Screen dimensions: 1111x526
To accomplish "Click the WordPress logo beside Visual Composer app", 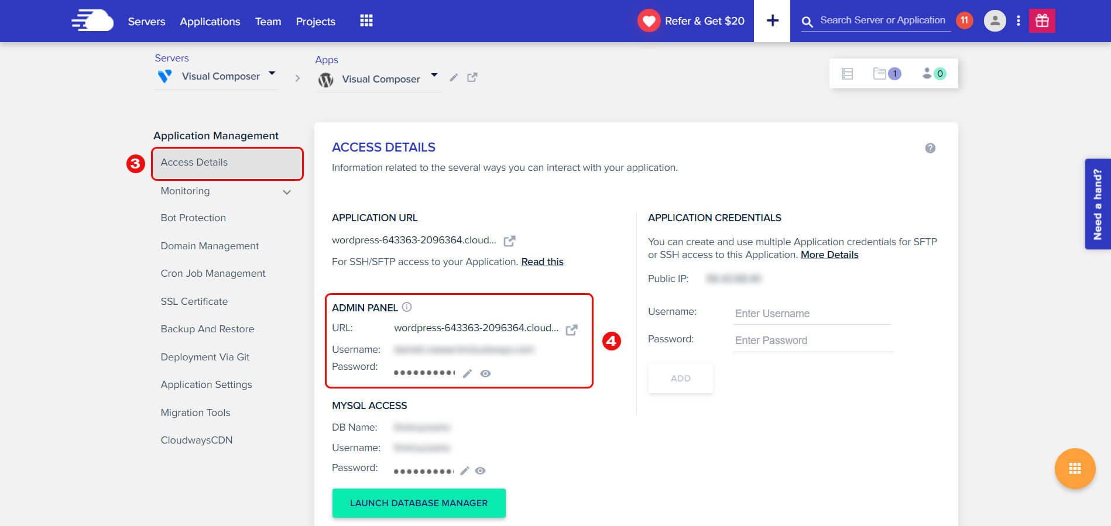I will tap(325, 80).
